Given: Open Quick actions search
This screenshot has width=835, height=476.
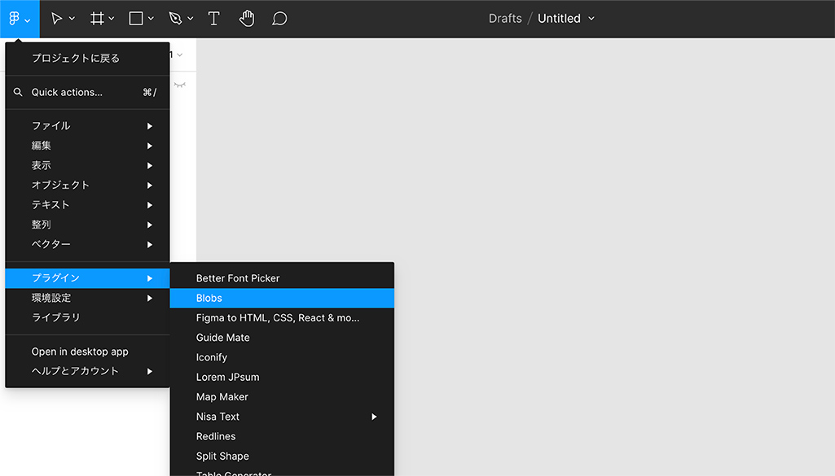Looking at the screenshot, I should (x=87, y=92).
